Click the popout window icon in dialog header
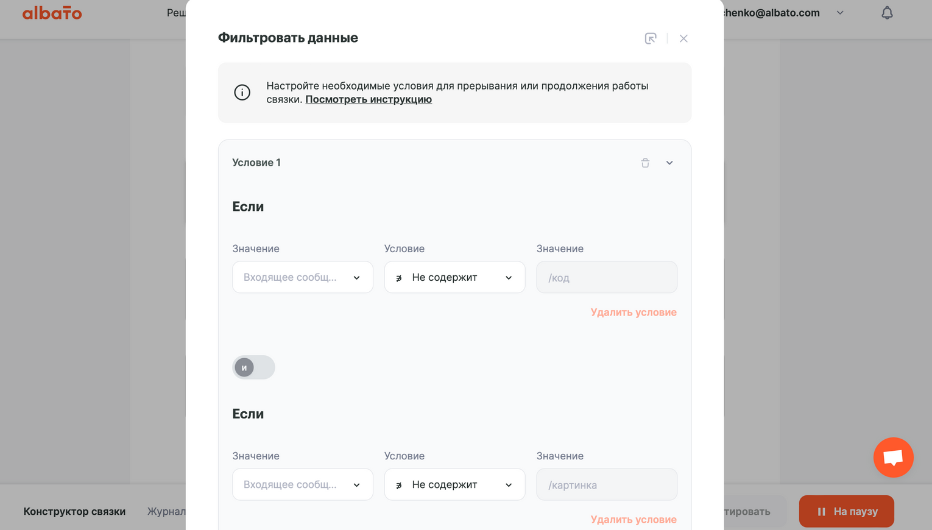This screenshot has width=932, height=530. [x=651, y=38]
